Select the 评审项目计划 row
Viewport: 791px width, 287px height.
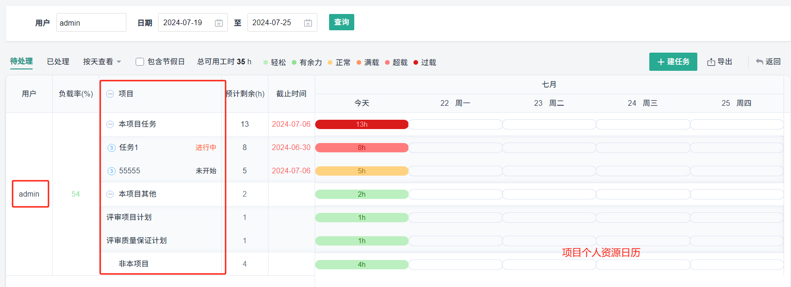129,217
